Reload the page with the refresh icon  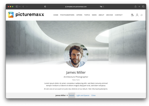tap(103, 7)
